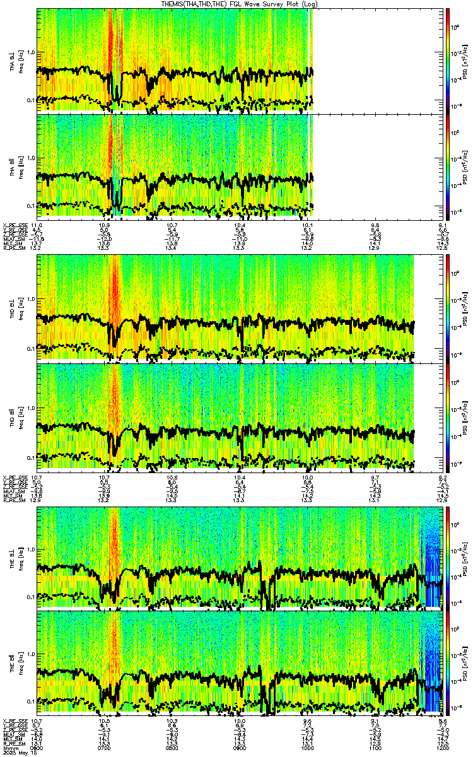473x757 pixels.
Task: Click the 1100 time tick label
Action: [374, 747]
